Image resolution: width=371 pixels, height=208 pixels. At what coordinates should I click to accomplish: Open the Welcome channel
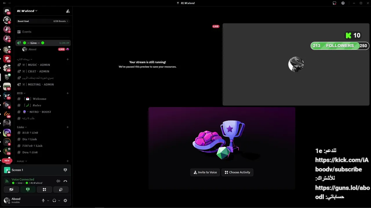point(43,99)
